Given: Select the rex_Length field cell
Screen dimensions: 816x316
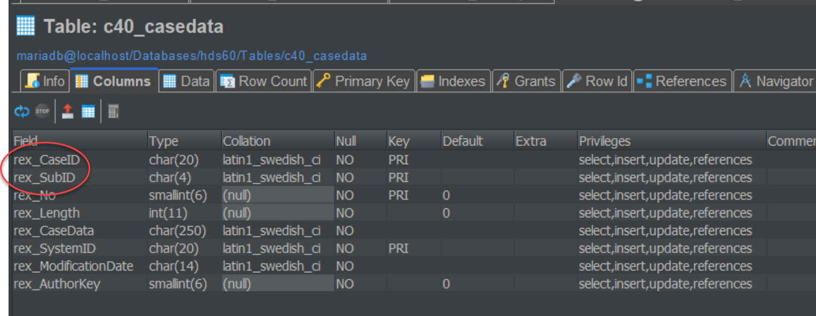Looking at the screenshot, I should pyautogui.click(x=80, y=213).
